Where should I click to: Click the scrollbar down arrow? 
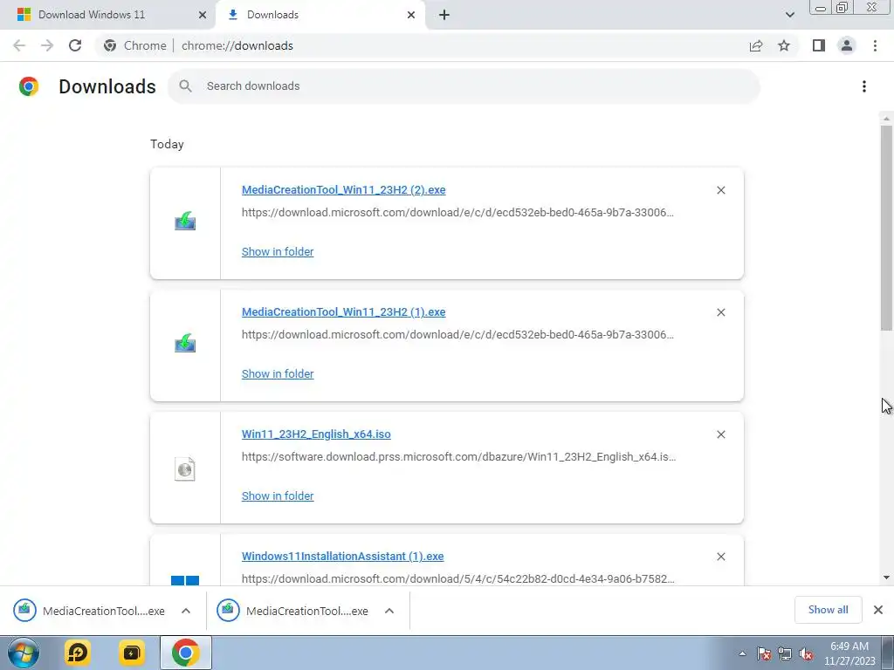pyautogui.click(x=886, y=578)
